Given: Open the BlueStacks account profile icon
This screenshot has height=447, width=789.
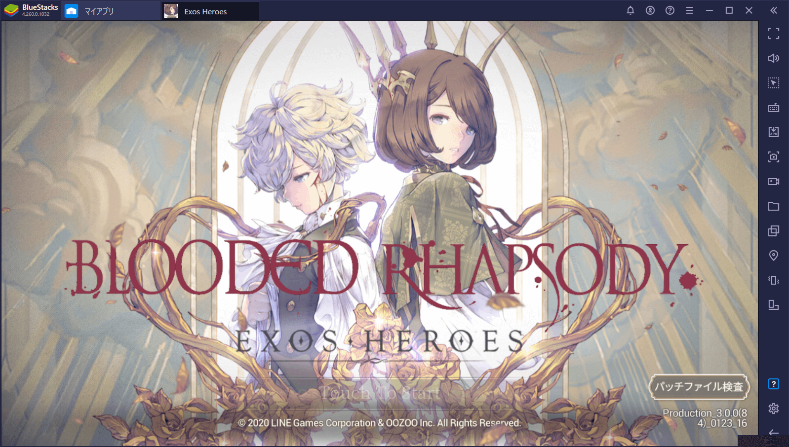Looking at the screenshot, I should tap(650, 10).
